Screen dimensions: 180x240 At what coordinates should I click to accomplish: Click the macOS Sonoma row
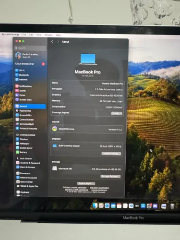87,129
